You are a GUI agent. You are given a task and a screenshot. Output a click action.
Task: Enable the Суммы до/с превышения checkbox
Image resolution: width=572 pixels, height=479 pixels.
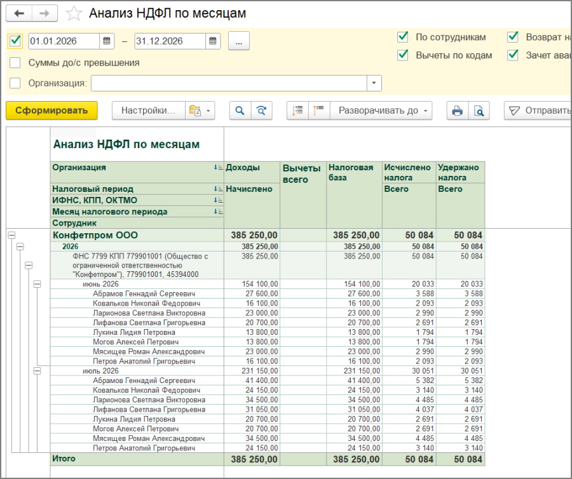(x=15, y=63)
